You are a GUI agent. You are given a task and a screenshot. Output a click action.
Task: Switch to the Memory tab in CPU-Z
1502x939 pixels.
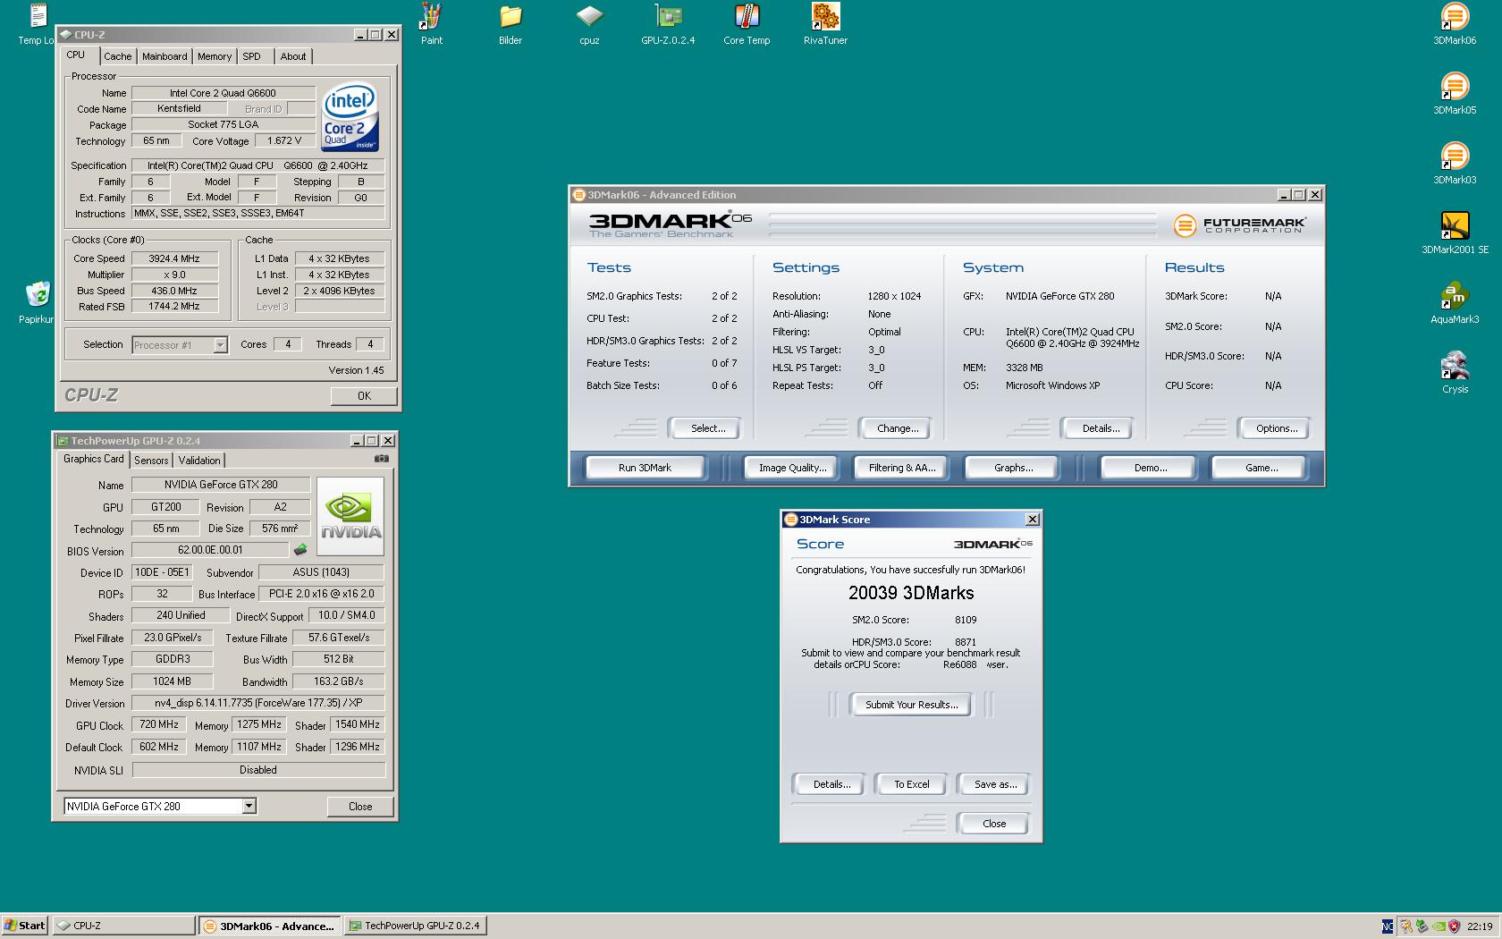coord(215,56)
